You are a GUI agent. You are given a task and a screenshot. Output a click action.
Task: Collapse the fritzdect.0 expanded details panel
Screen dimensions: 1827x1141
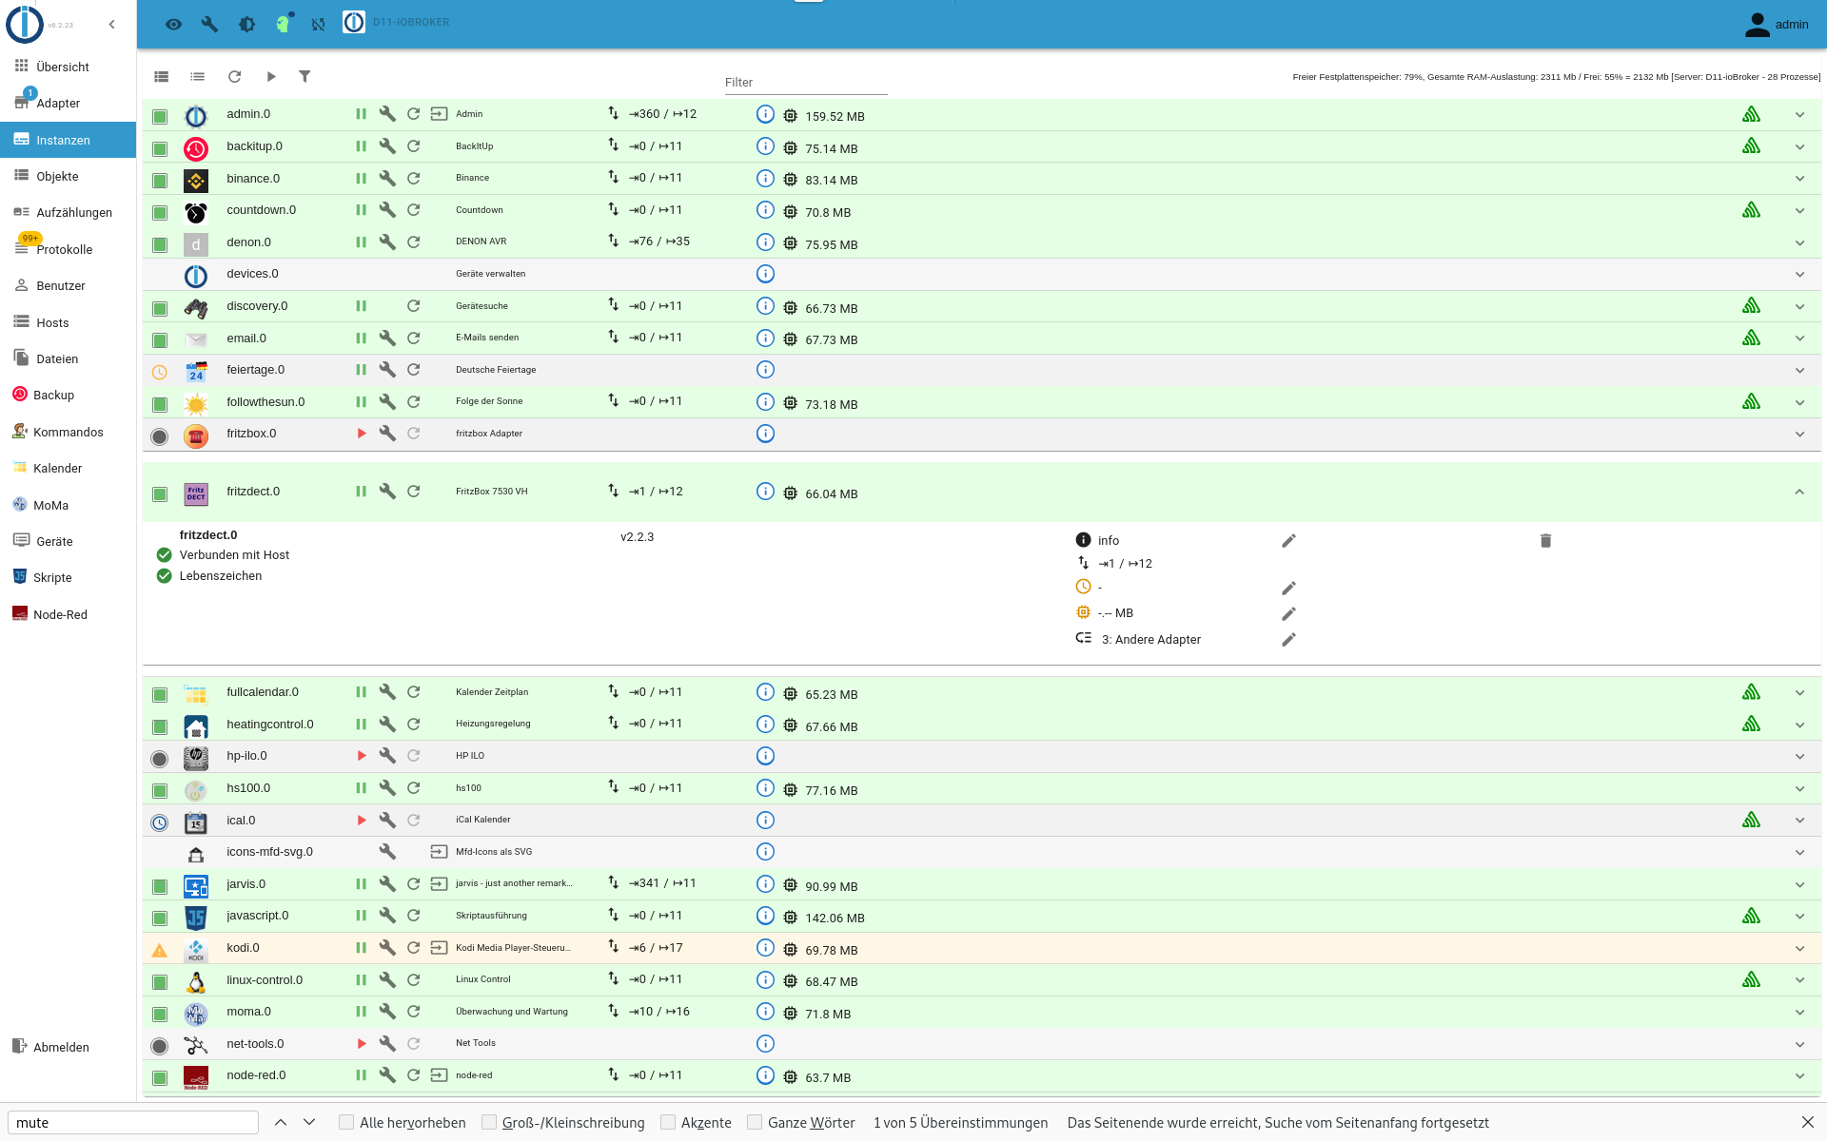click(1799, 492)
